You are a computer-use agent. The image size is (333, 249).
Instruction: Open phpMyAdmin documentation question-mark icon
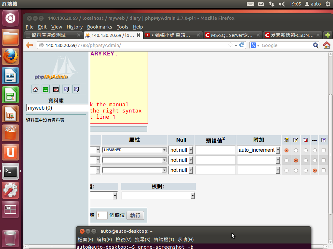(66, 89)
